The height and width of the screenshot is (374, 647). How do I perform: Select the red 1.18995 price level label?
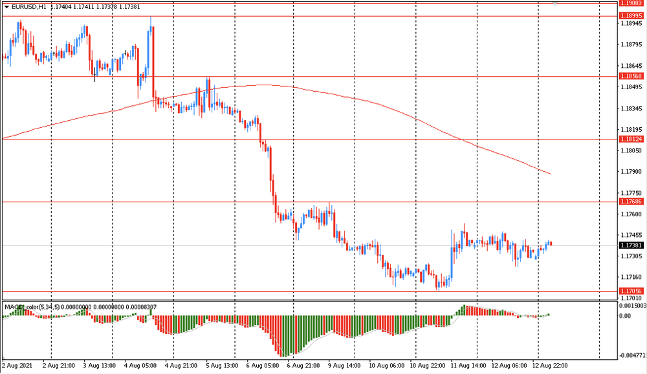[631, 16]
